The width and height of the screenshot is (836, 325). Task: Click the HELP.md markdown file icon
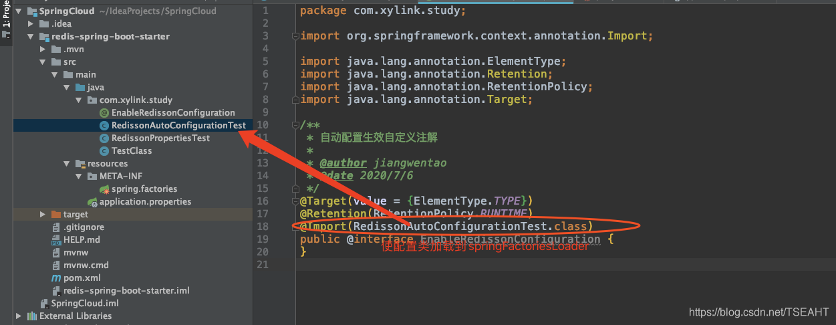tap(56, 240)
